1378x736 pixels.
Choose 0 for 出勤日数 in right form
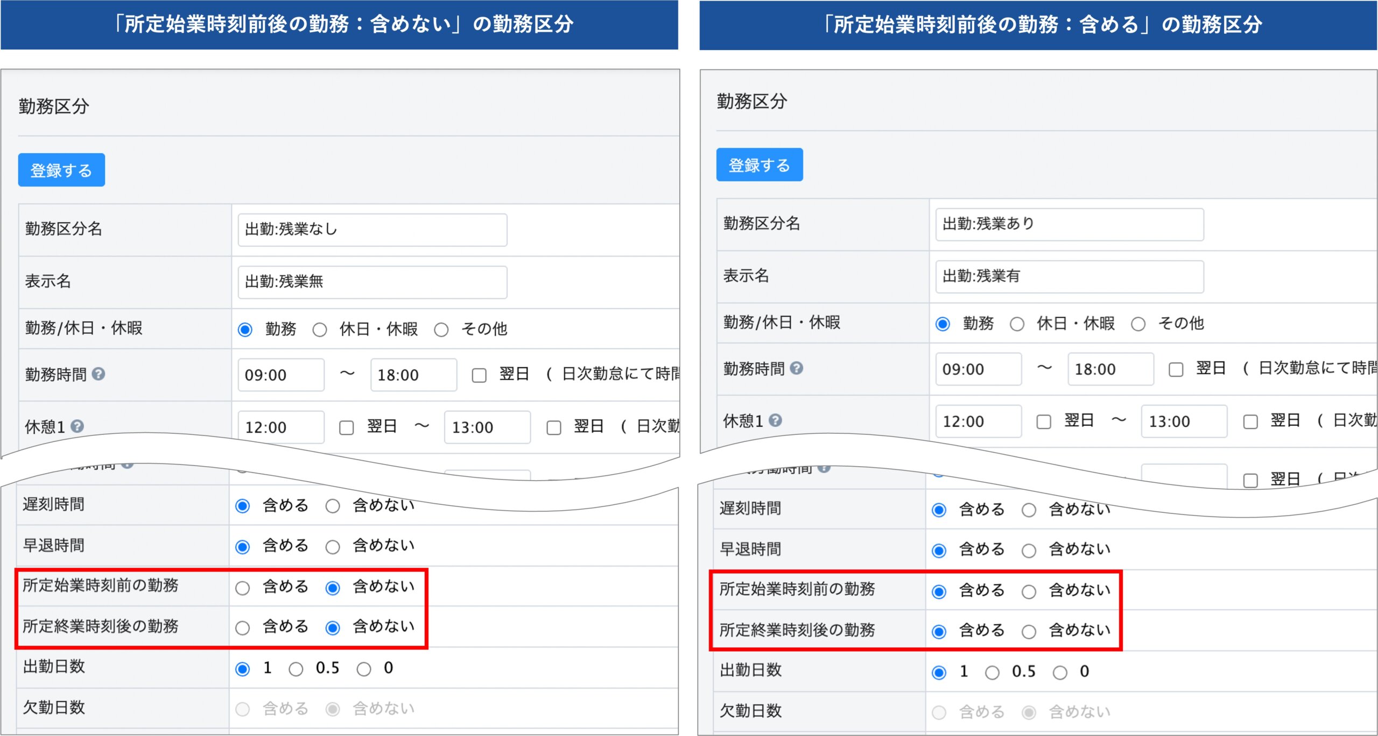pos(1060,673)
